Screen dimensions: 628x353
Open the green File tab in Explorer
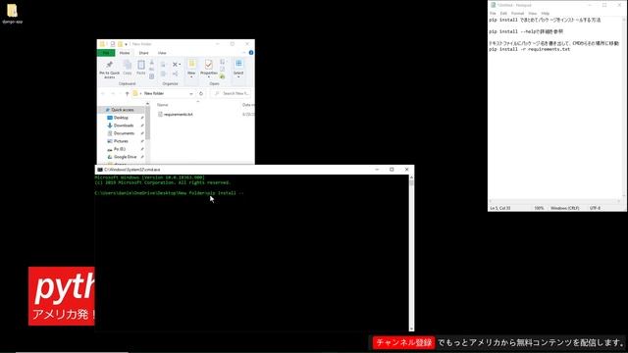[x=106, y=53]
